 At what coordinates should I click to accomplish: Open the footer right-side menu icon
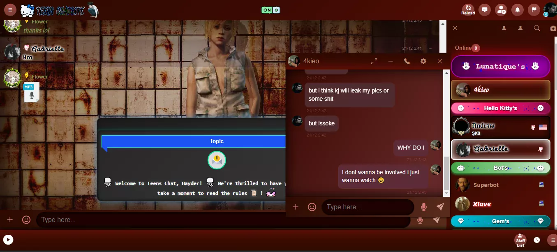click(x=553, y=240)
